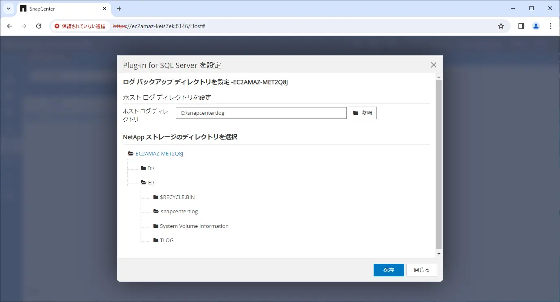Click the open folder icon beside E:\
This screenshot has height=302, width=560.
coord(144,183)
